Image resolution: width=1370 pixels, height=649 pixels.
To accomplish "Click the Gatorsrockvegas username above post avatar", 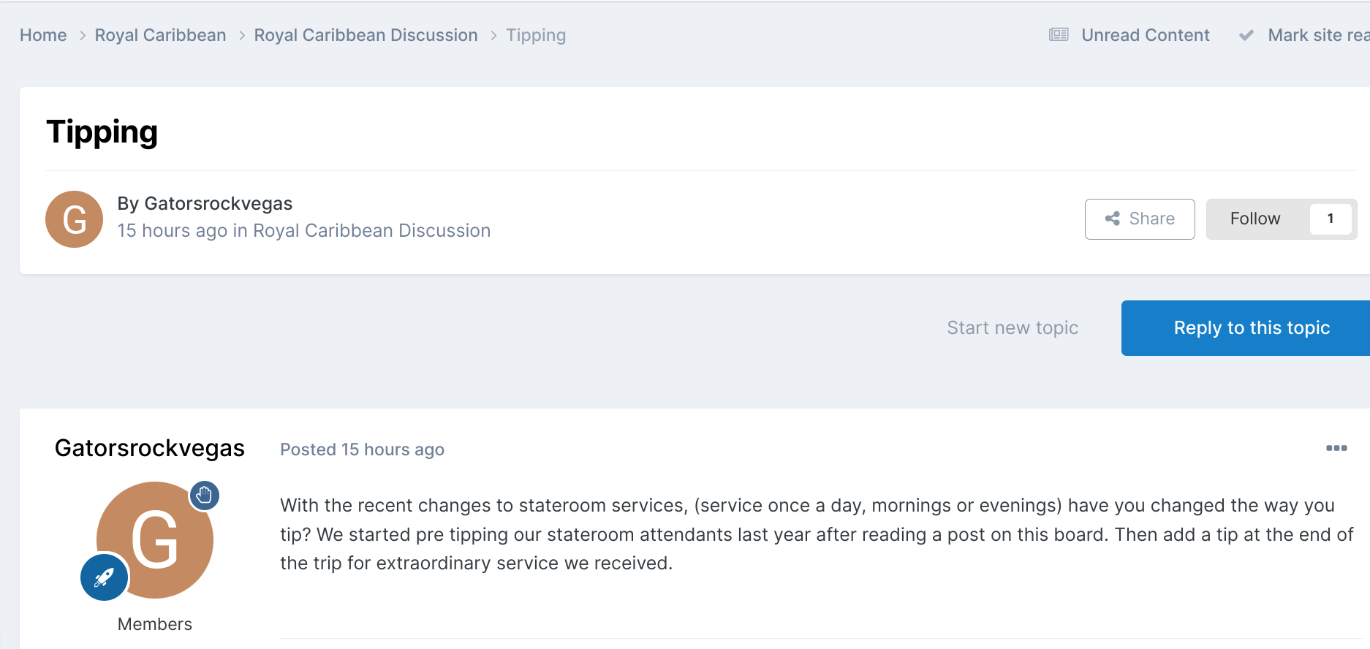I will point(150,448).
